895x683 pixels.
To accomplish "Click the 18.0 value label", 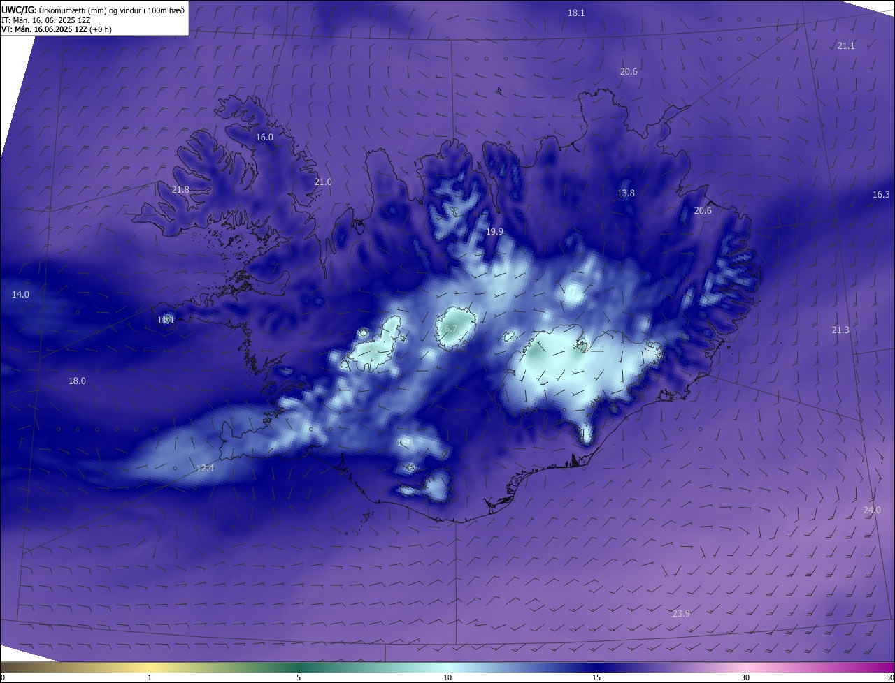I will (x=77, y=381).
